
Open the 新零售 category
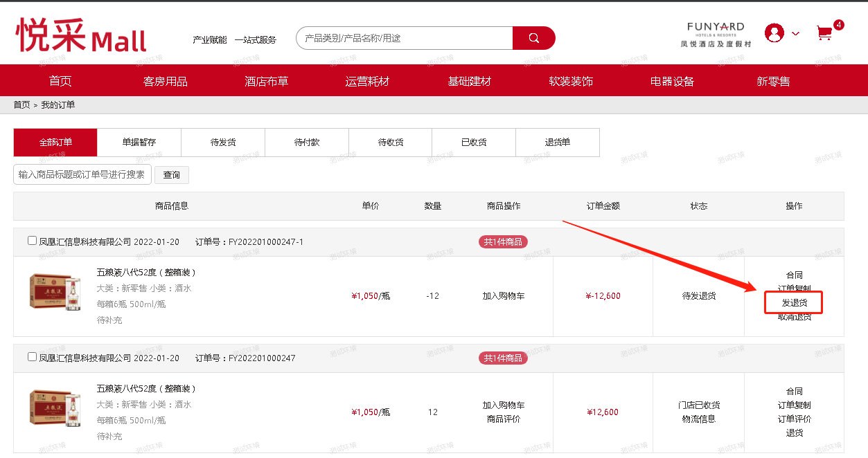[773, 81]
